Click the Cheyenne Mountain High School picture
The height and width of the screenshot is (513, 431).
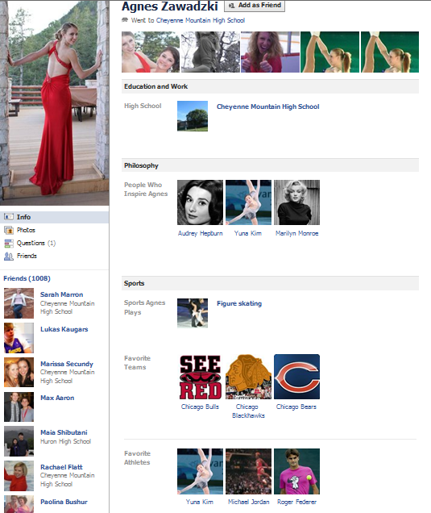(193, 116)
